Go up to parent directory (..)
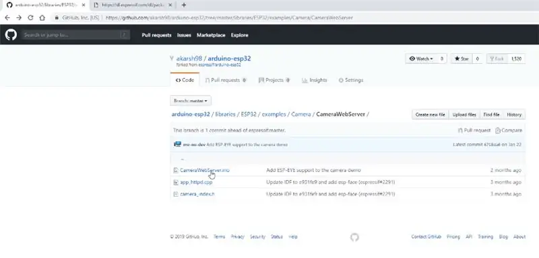This screenshot has height=258, width=539. [x=182, y=159]
